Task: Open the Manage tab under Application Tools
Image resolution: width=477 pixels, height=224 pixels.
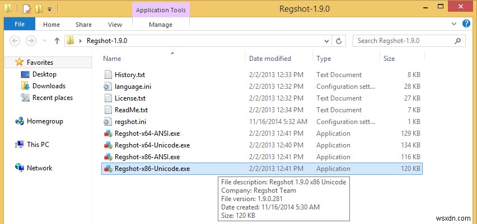Action: 161,25
